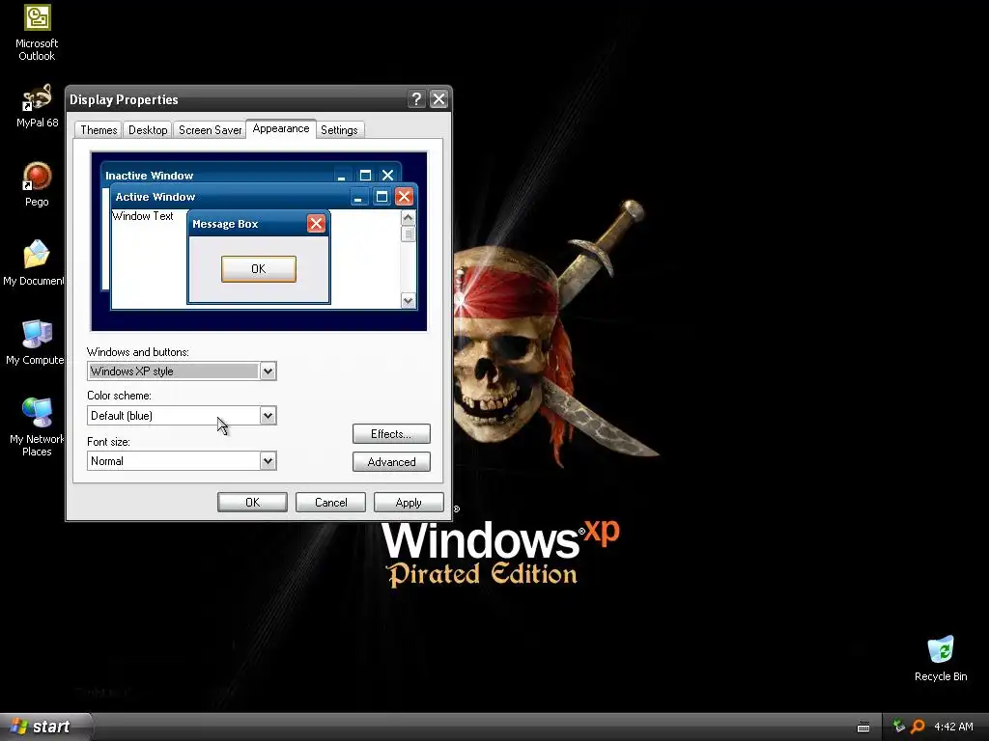The image size is (989, 741).
Task: Select the Recycle Bin icon
Action: pos(941,659)
